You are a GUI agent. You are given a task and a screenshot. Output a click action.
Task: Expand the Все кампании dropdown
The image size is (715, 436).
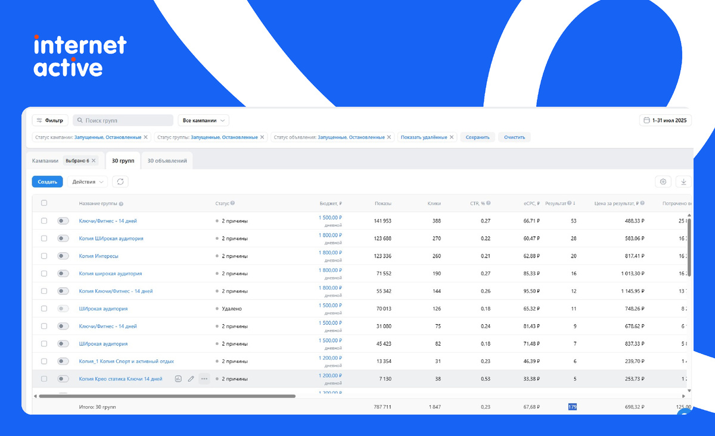click(x=204, y=121)
